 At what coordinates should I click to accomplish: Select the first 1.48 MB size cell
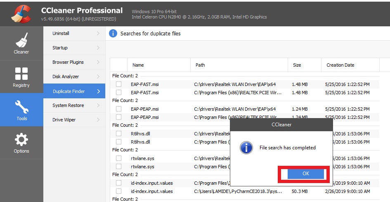[300, 84]
